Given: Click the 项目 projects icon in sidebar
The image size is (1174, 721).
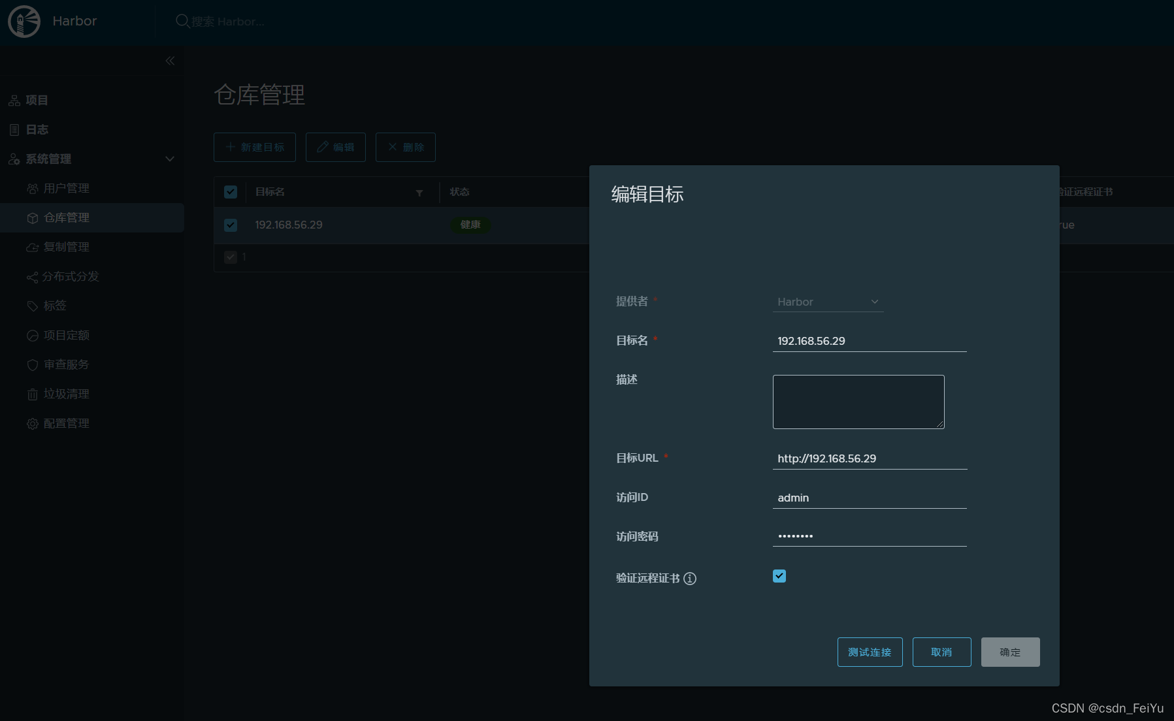Looking at the screenshot, I should (x=14, y=101).
